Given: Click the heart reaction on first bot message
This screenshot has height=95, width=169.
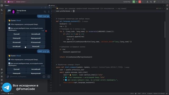Looking at the screenshot, I should click(x=46, y=31).
